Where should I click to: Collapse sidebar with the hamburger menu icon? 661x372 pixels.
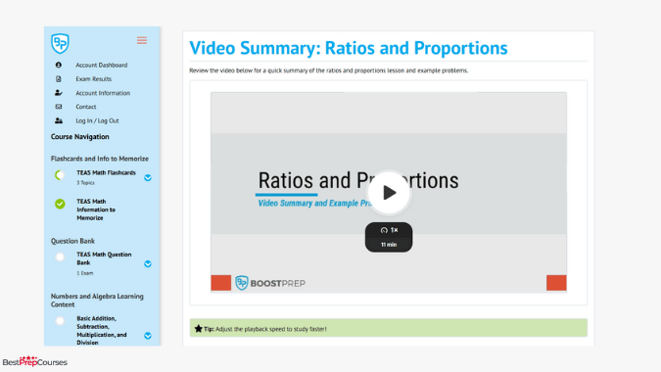(142, 40)
